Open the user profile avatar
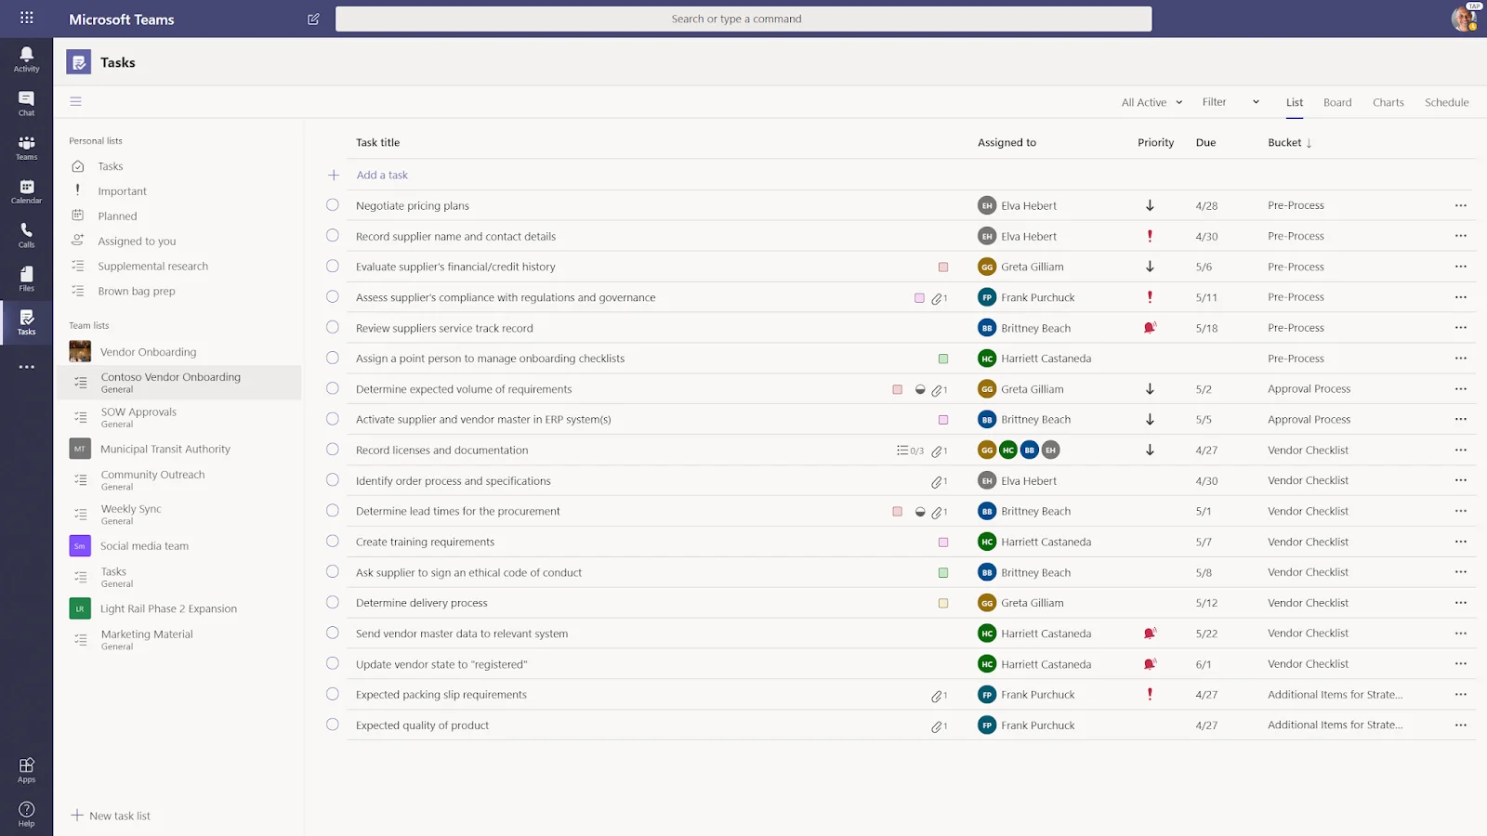The width and height of the screenshot is (1487, 836). pos(1465,19)
